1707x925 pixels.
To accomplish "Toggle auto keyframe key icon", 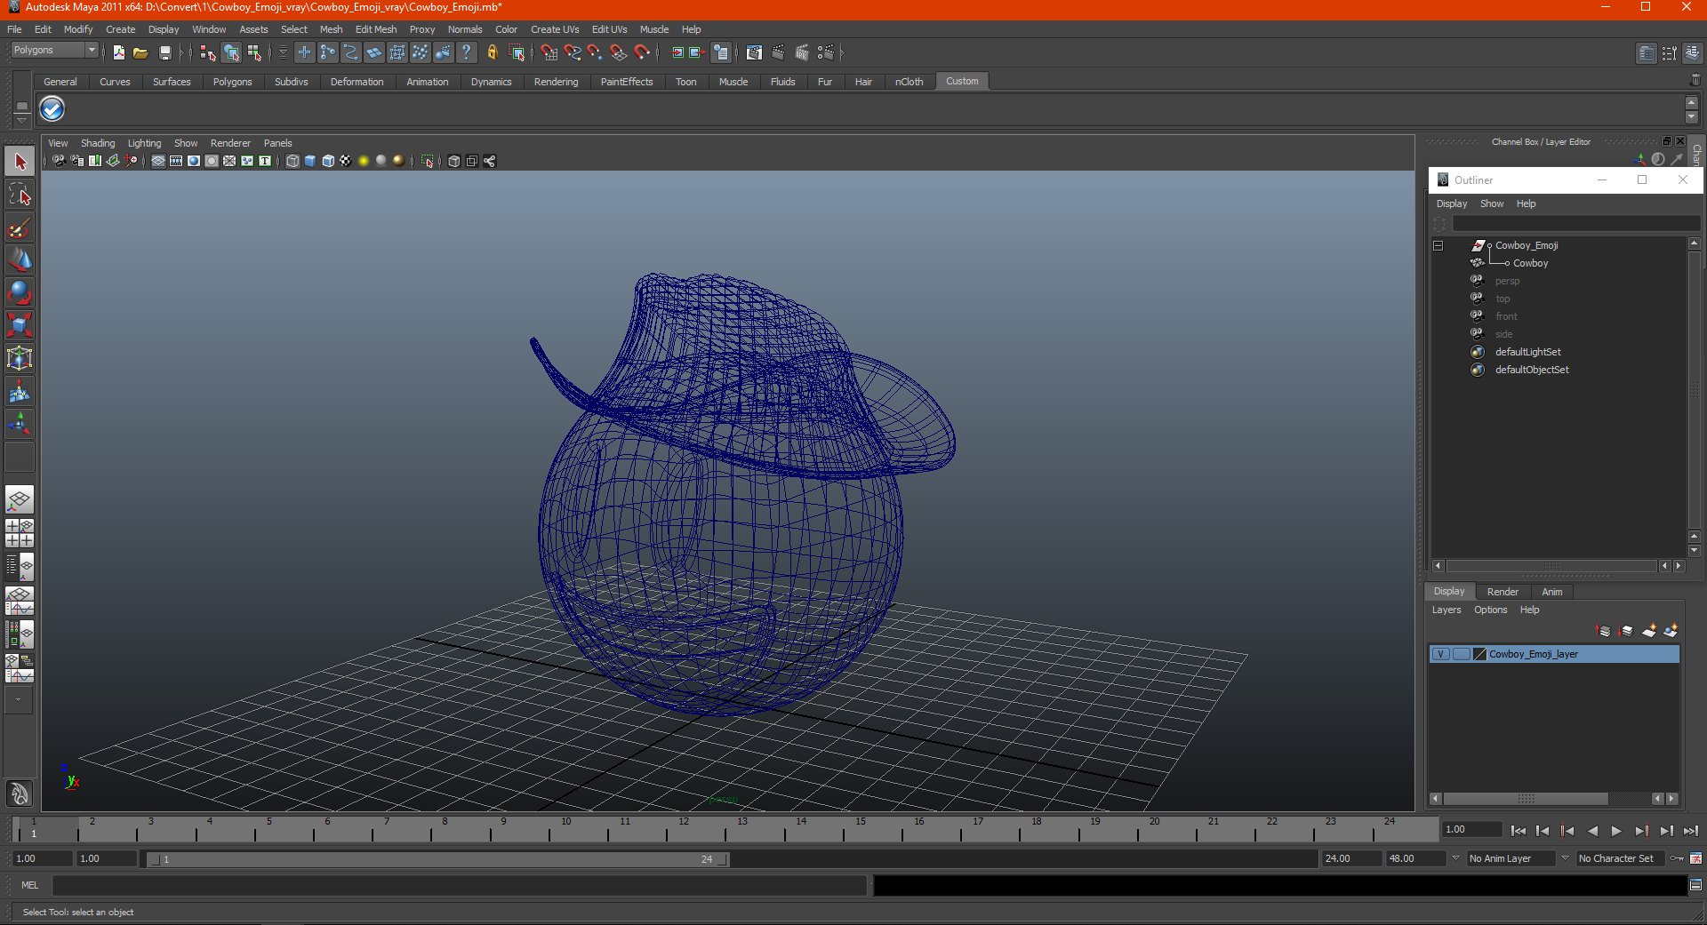I will (x=1677, y=858).
